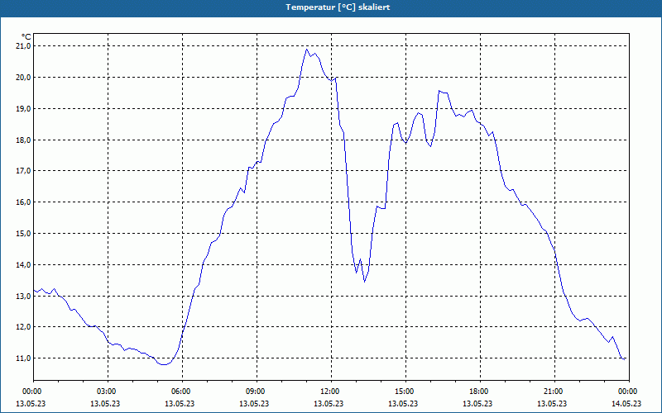The height and width of the screenshot is (413, 662).
Task: Click the 00:00 label above 14.05.23
Action: pyautogui.click(x=629, y=392)
